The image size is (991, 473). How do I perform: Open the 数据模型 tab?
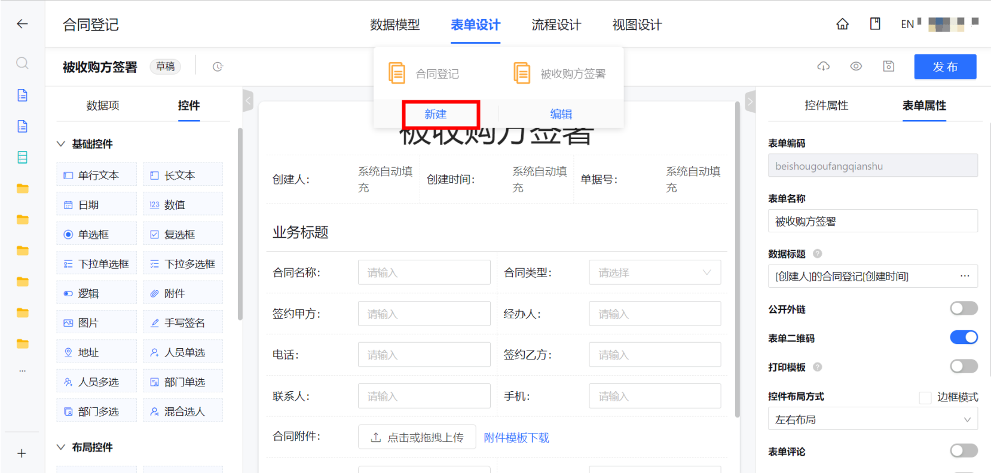(395, 24)
